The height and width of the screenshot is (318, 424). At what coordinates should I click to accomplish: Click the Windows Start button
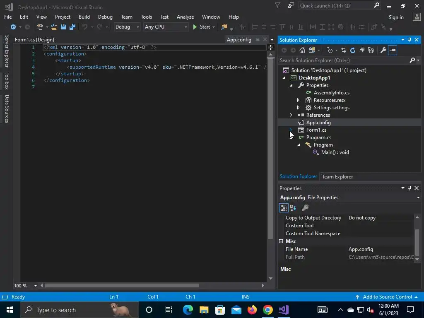click(10, 310)
